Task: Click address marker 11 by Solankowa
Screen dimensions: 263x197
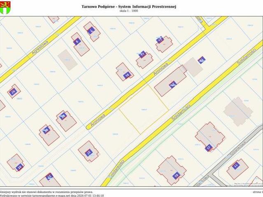Action: coord(236,165)
